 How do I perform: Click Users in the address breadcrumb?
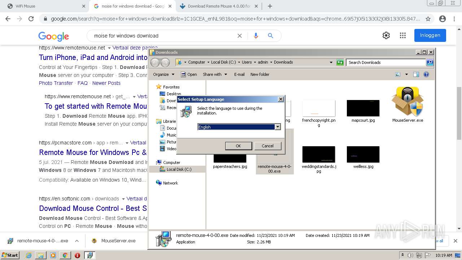click(247, 62)
